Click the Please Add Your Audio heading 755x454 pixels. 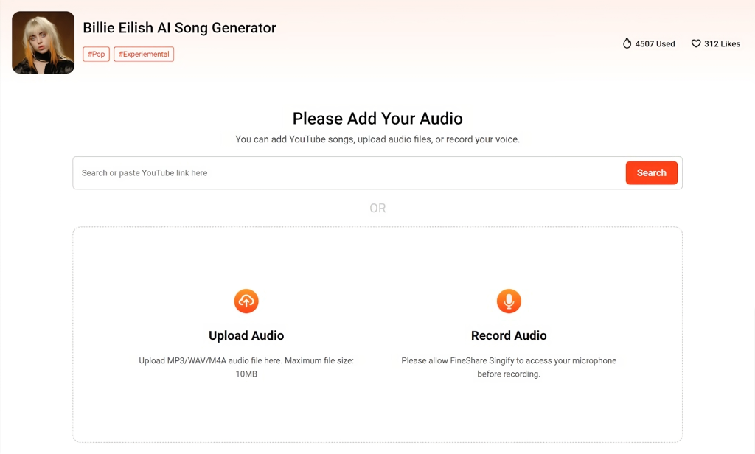[x=377, y=119]
